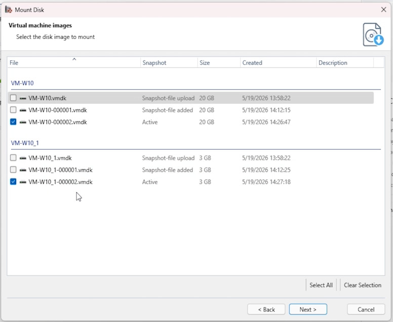
Task: Click created time 5/19/2026 14:12:15
Action: [x=266, y=110]
